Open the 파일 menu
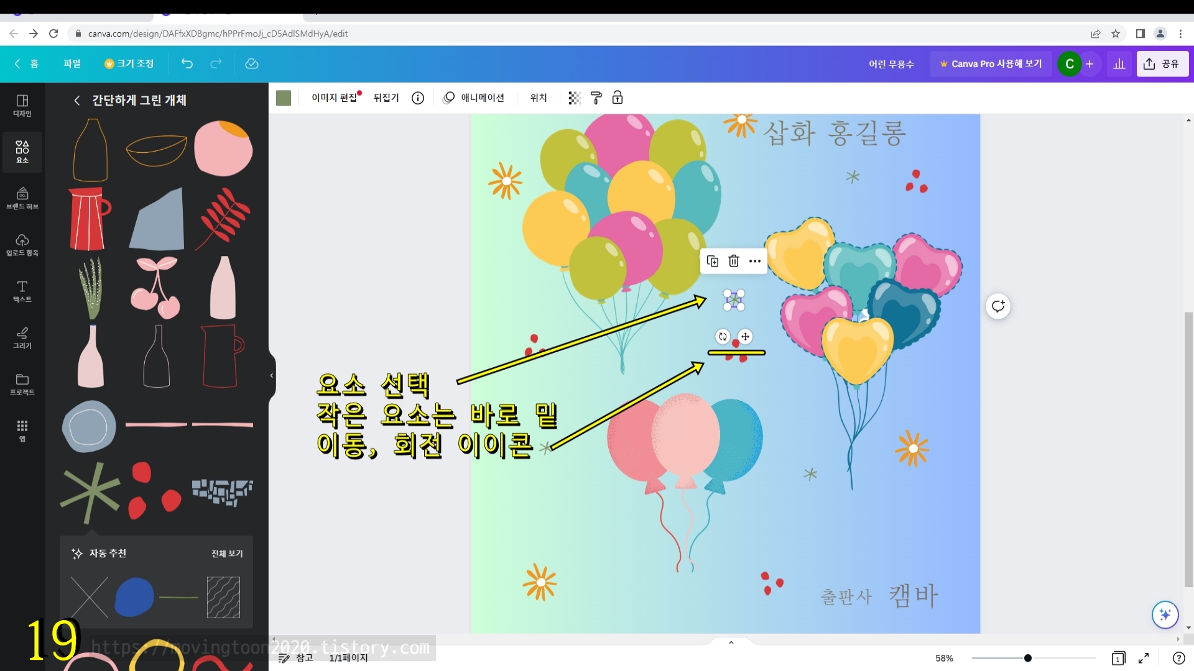Viewport: 1194px width, 671px height. [72, 63]
